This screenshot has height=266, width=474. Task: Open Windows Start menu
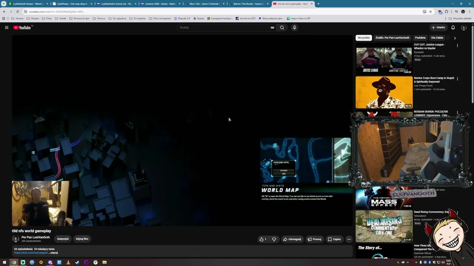click(x=5, y=262)
